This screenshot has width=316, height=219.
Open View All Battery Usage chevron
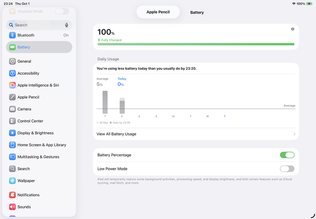[x=294, y=134]
